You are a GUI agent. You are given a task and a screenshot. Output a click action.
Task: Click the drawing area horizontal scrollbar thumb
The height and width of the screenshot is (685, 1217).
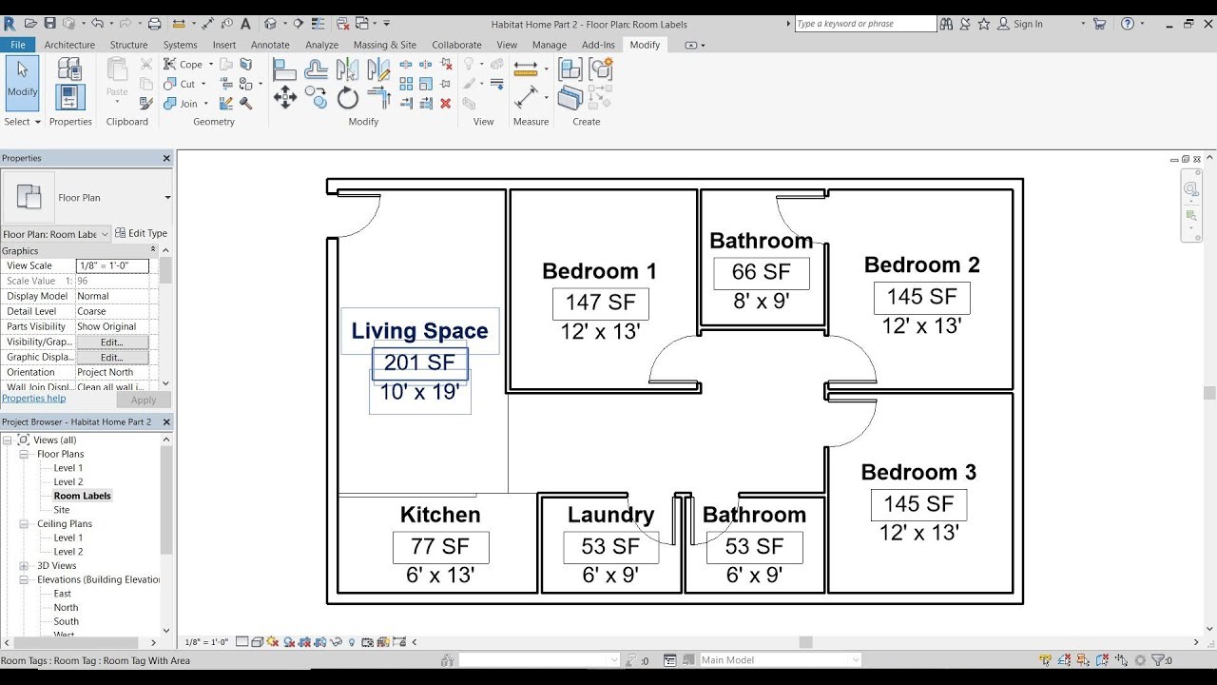click(805, 642)
